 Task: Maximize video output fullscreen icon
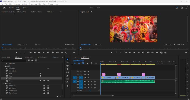pyautogui.click(x=187, y=8)
